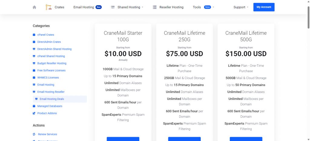310x141 pixels.
Task: Click the home icon in navbar
Action: tap(35, 7)
